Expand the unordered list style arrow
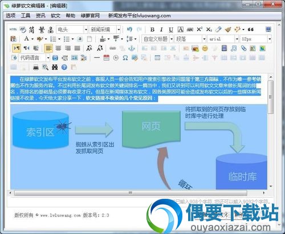Image resolution: width=285 pixels, height=234 pixels. [72, 39]
